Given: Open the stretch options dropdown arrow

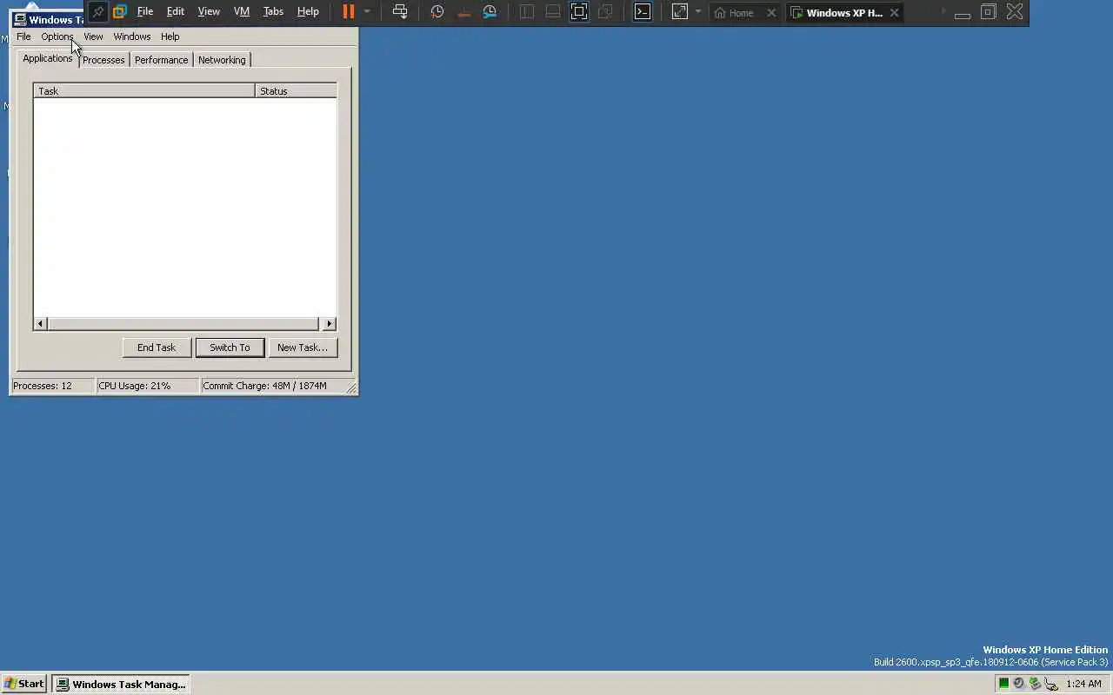Looking at the screenshot, I should 697,12.
